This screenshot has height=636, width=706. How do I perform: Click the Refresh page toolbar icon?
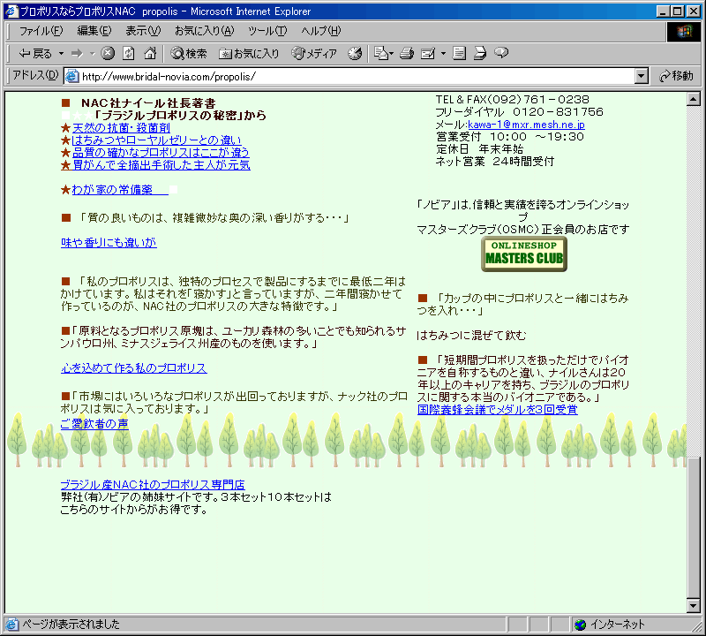[x=129, y=53]
